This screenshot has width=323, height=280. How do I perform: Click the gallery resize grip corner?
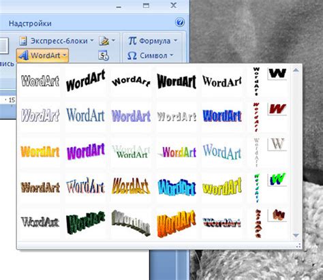pyautogui.click(x=299, y=246)
